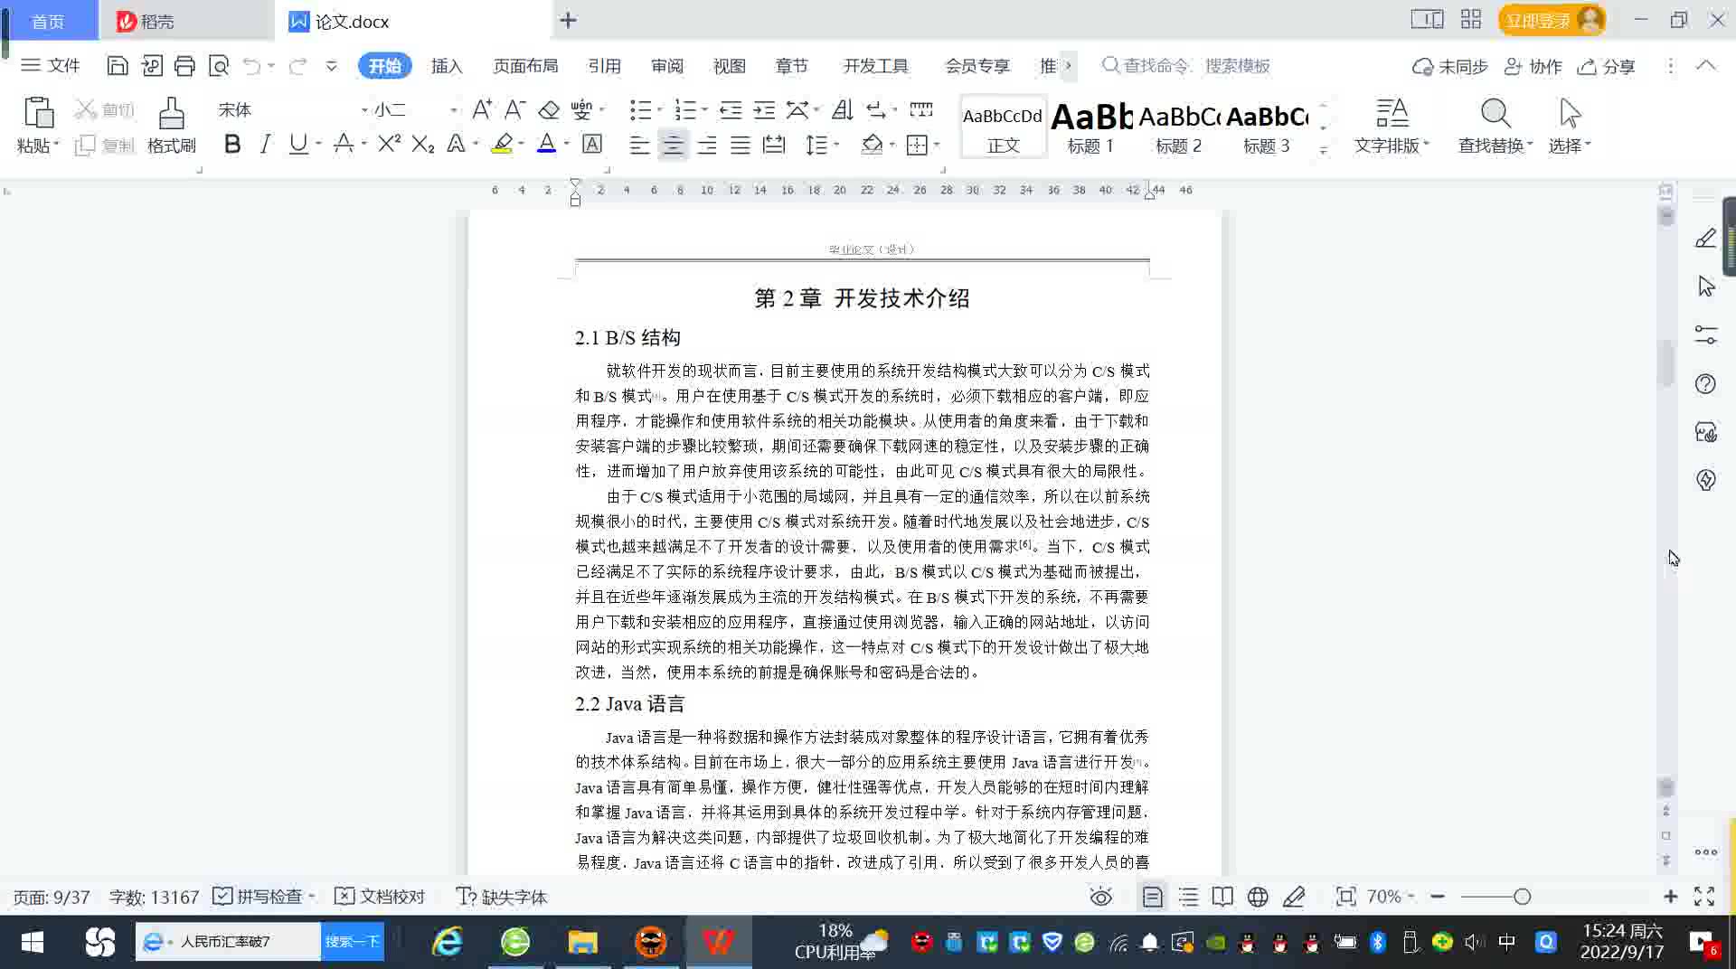
Task: Select the Format Painter brush
Action: click(171, 114)
